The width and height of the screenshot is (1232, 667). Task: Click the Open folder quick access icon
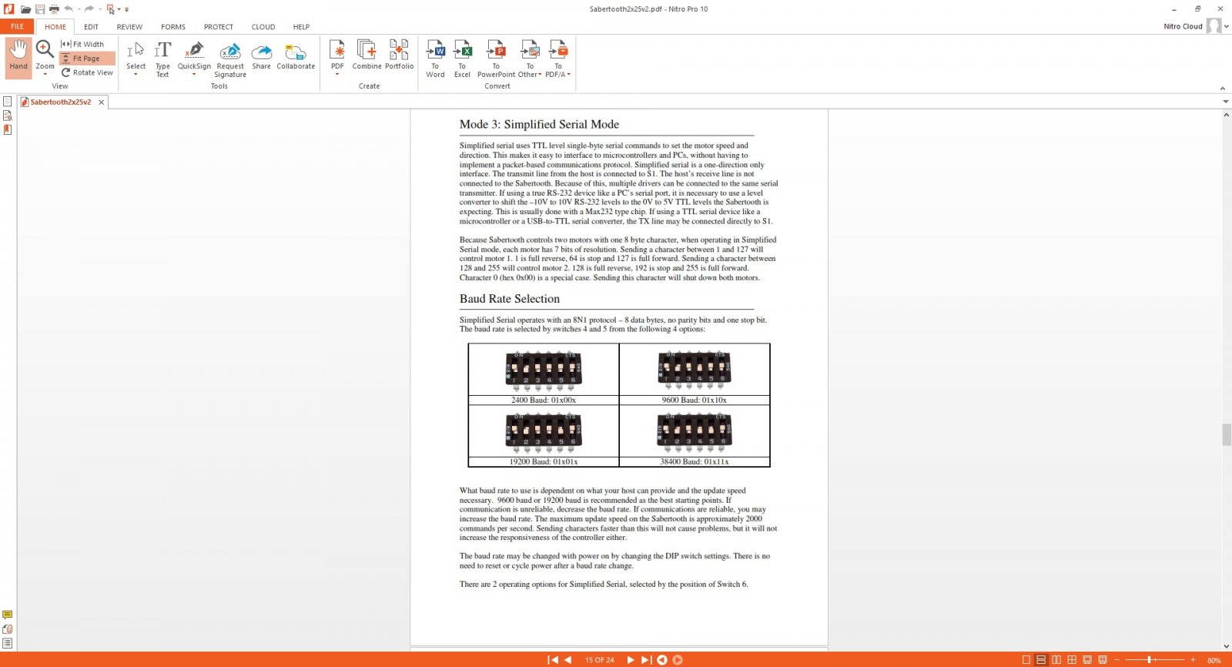(x=25, y=9)
